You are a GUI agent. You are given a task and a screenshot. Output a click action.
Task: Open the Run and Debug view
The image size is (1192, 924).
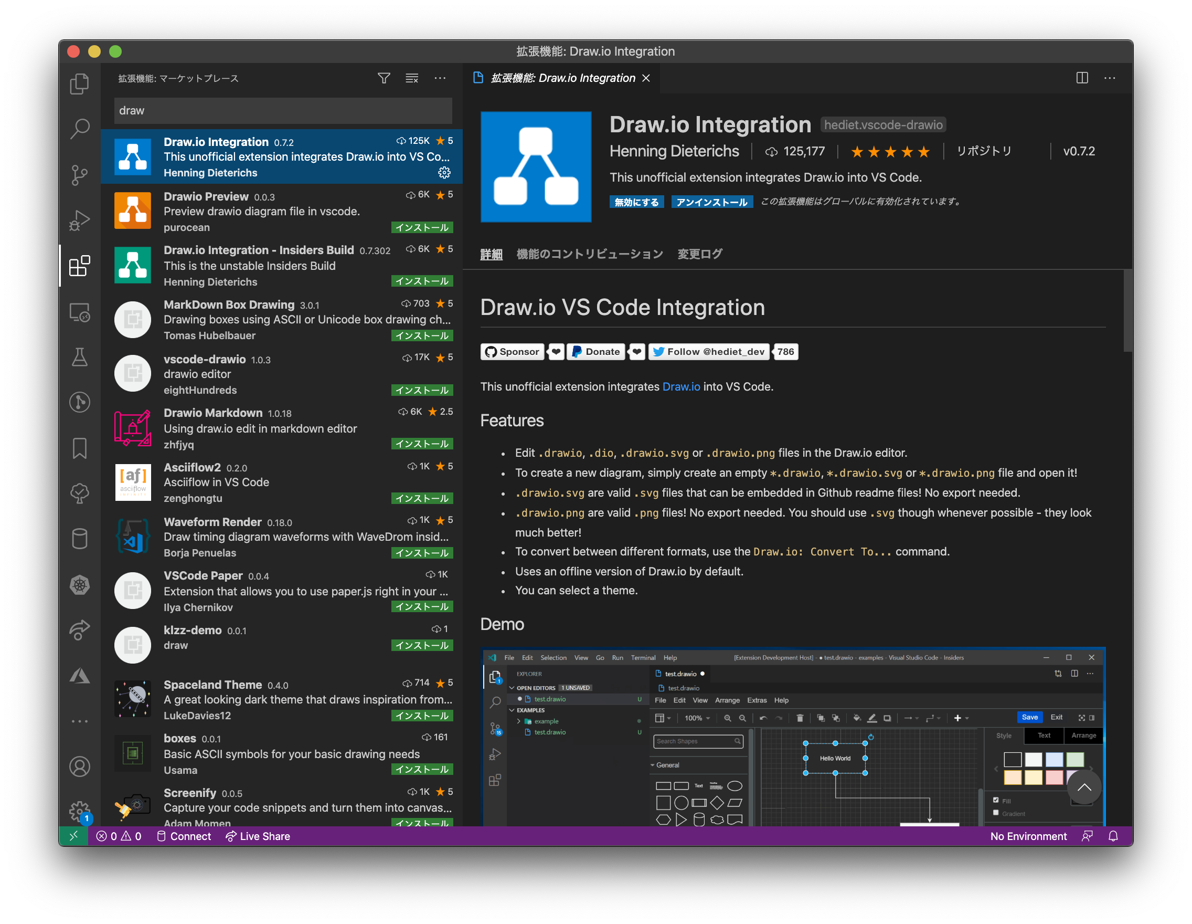80,220
